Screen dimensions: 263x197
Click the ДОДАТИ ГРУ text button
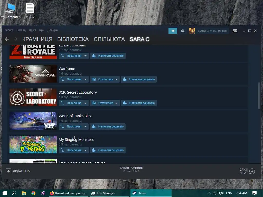22,171
